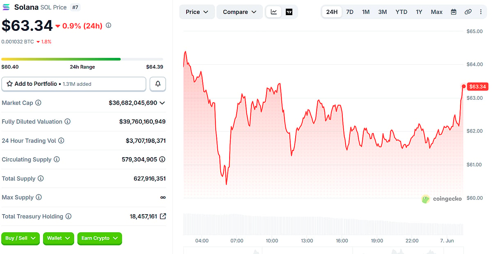Image resolution: width=492 pixels, height=254 pixels.
Task: Click the 7. Jun date axis label
Action: [447, 241]
